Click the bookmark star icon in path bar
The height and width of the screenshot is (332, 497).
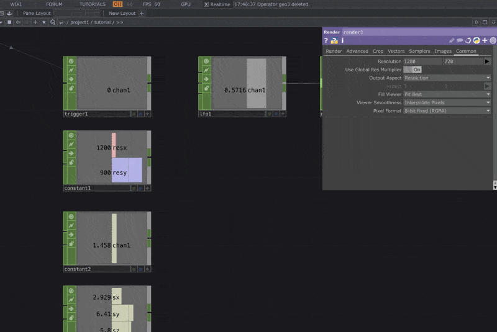pyautogui.click(x=43, y=22)
